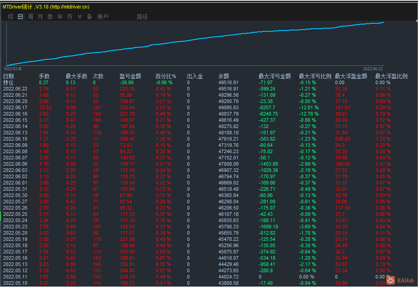This screenshot has width=418, height=287.
Task: Select the 2022.06.06 date cell
Action: click(15, 164)
